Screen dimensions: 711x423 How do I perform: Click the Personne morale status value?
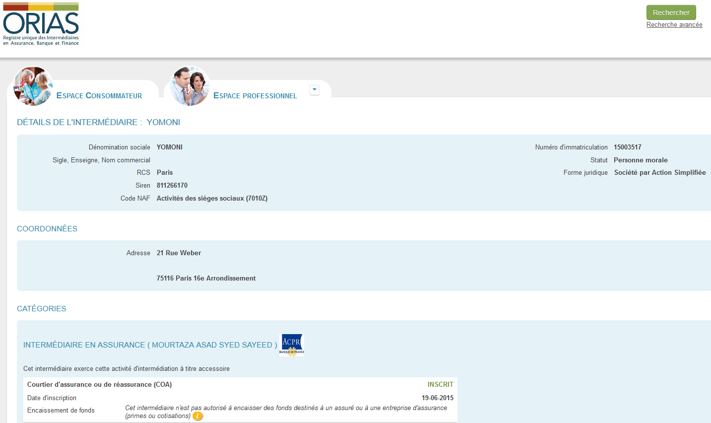tap(641, 160)
